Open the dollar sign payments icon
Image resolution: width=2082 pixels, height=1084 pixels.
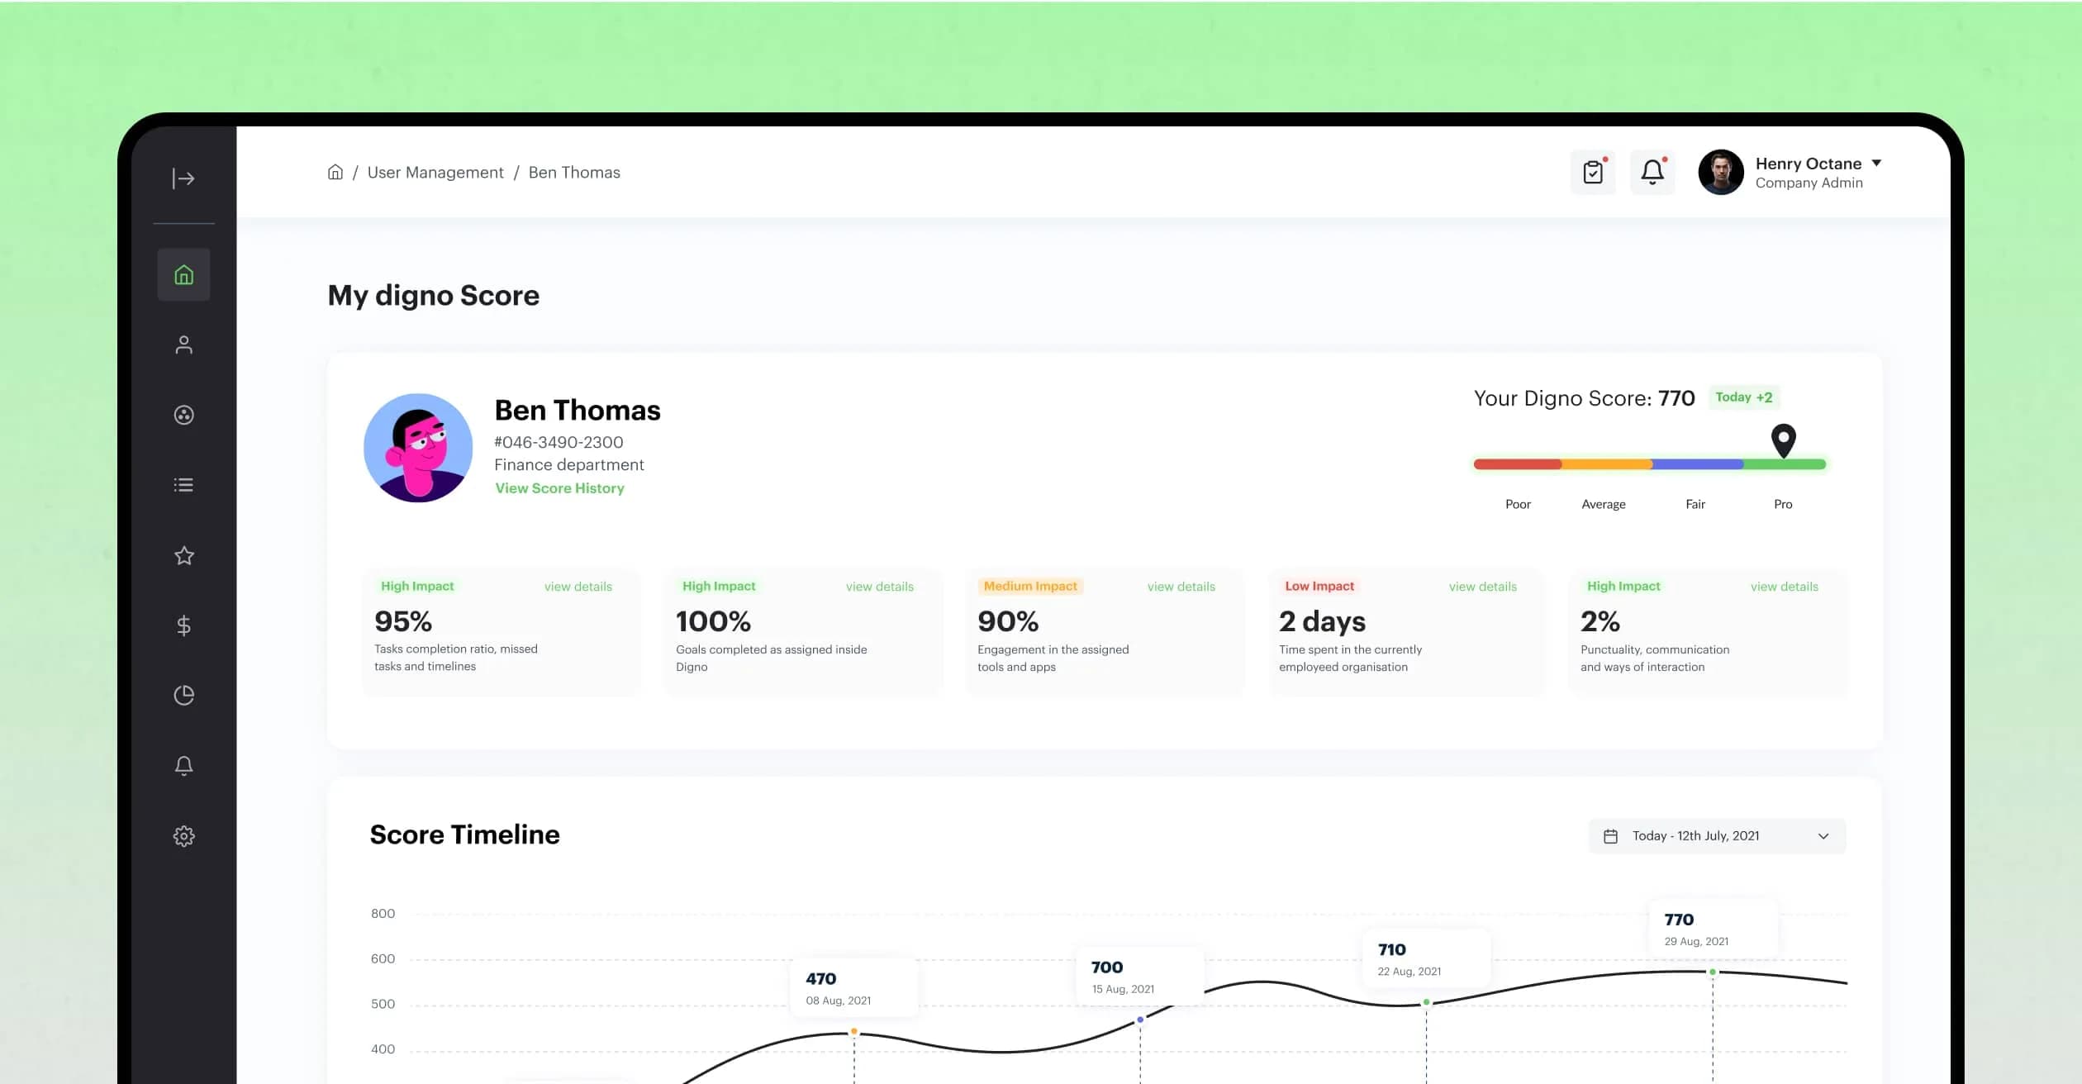tap(183, 625)
